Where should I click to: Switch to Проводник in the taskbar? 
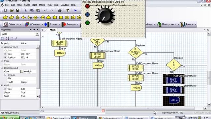58,118
